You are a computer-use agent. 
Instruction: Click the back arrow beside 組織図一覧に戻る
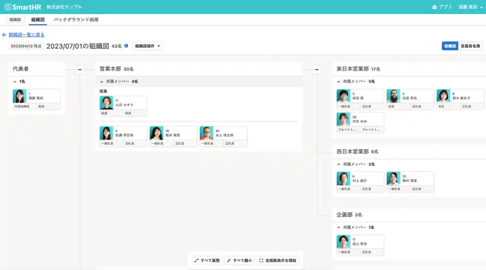5,34
